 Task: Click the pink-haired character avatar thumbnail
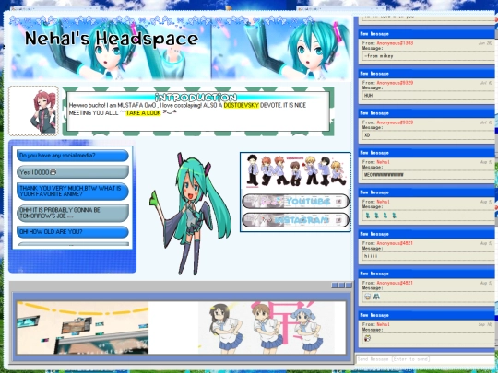pyautogui.click(x=33, y=111)
